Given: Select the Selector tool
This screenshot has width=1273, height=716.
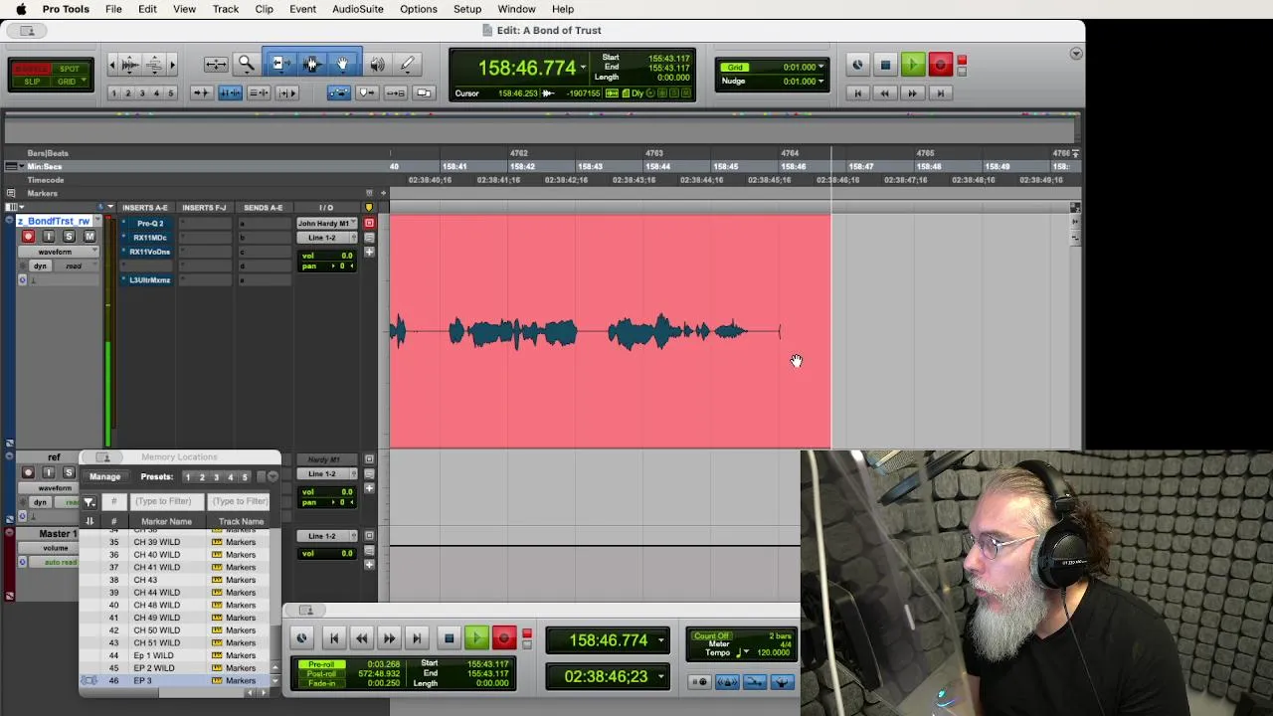Looking at the screenshot, I should tap(311, 65).
